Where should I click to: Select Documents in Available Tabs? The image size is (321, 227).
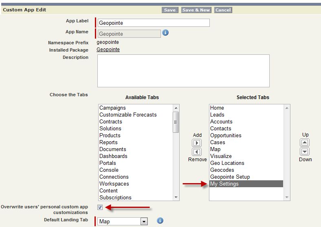[136, 149]
